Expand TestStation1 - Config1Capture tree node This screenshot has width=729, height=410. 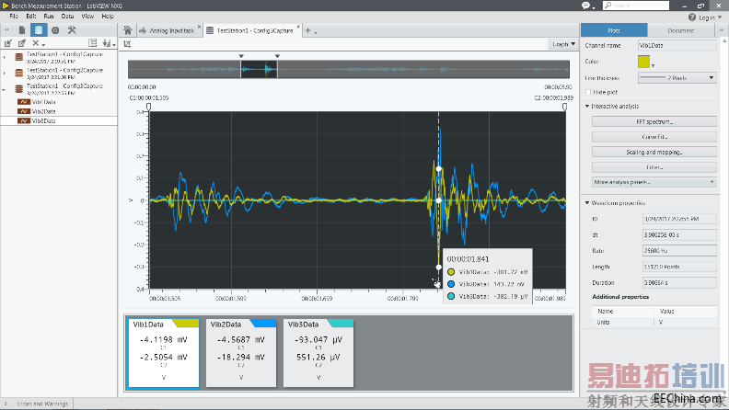[5, 57]
